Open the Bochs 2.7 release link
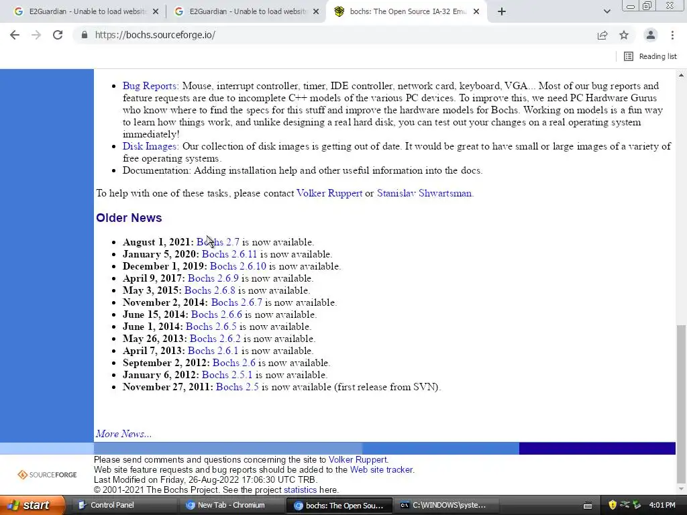This screenshot has height=515, width=687. click(x=218, y=242)
